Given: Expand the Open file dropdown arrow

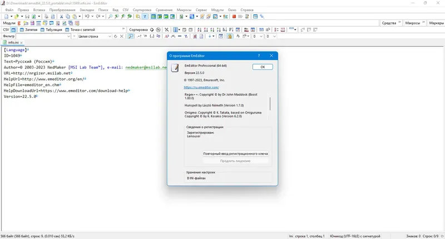Looking at the screenshot, I should pyautogui.click(x=22, y=17).
